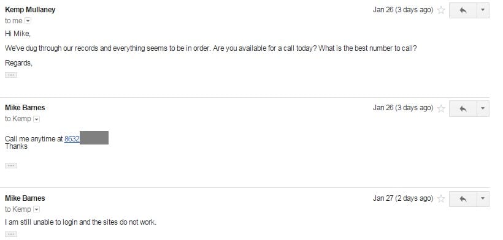503x240 pixels.
Task: Show trimmed content under unable to login message
Action: point(11,234)
